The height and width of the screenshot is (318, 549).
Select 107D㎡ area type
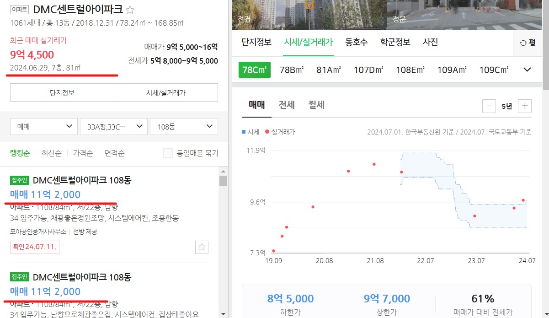point(368,70)
